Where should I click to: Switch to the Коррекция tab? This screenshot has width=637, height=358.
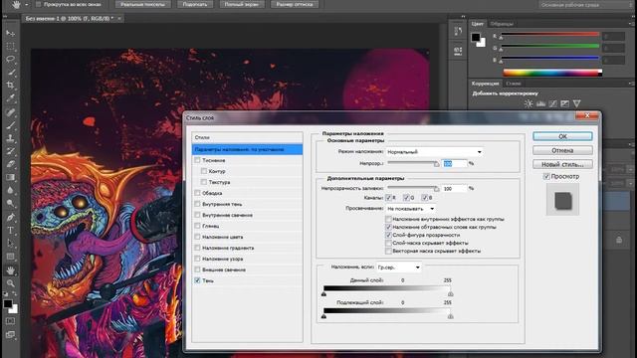click(x=485, y=84)
